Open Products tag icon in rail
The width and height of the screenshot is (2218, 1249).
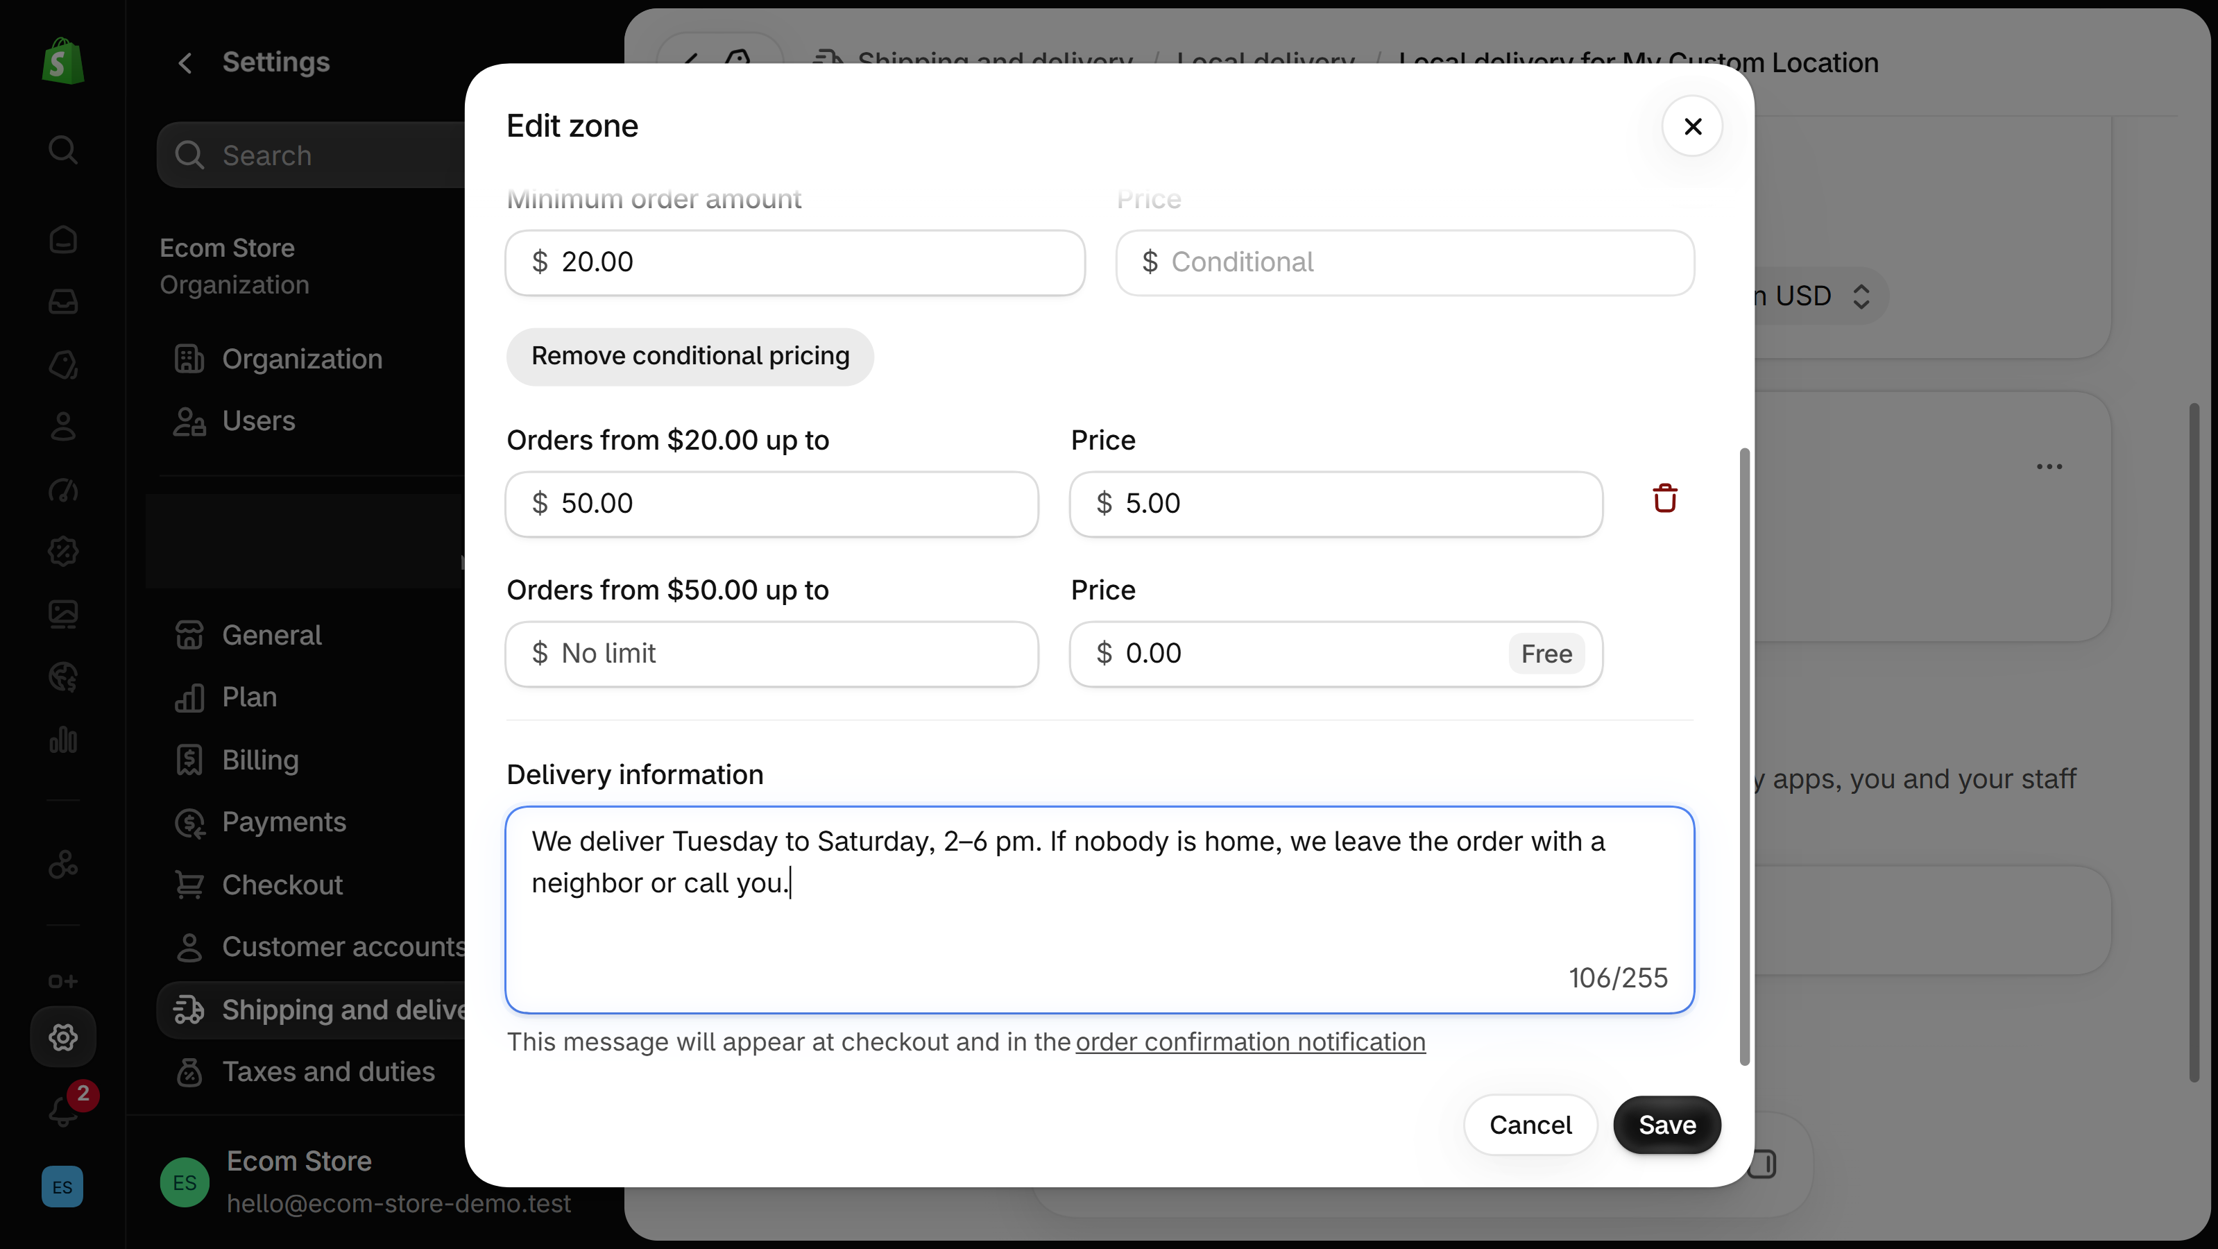pos(63,364)
